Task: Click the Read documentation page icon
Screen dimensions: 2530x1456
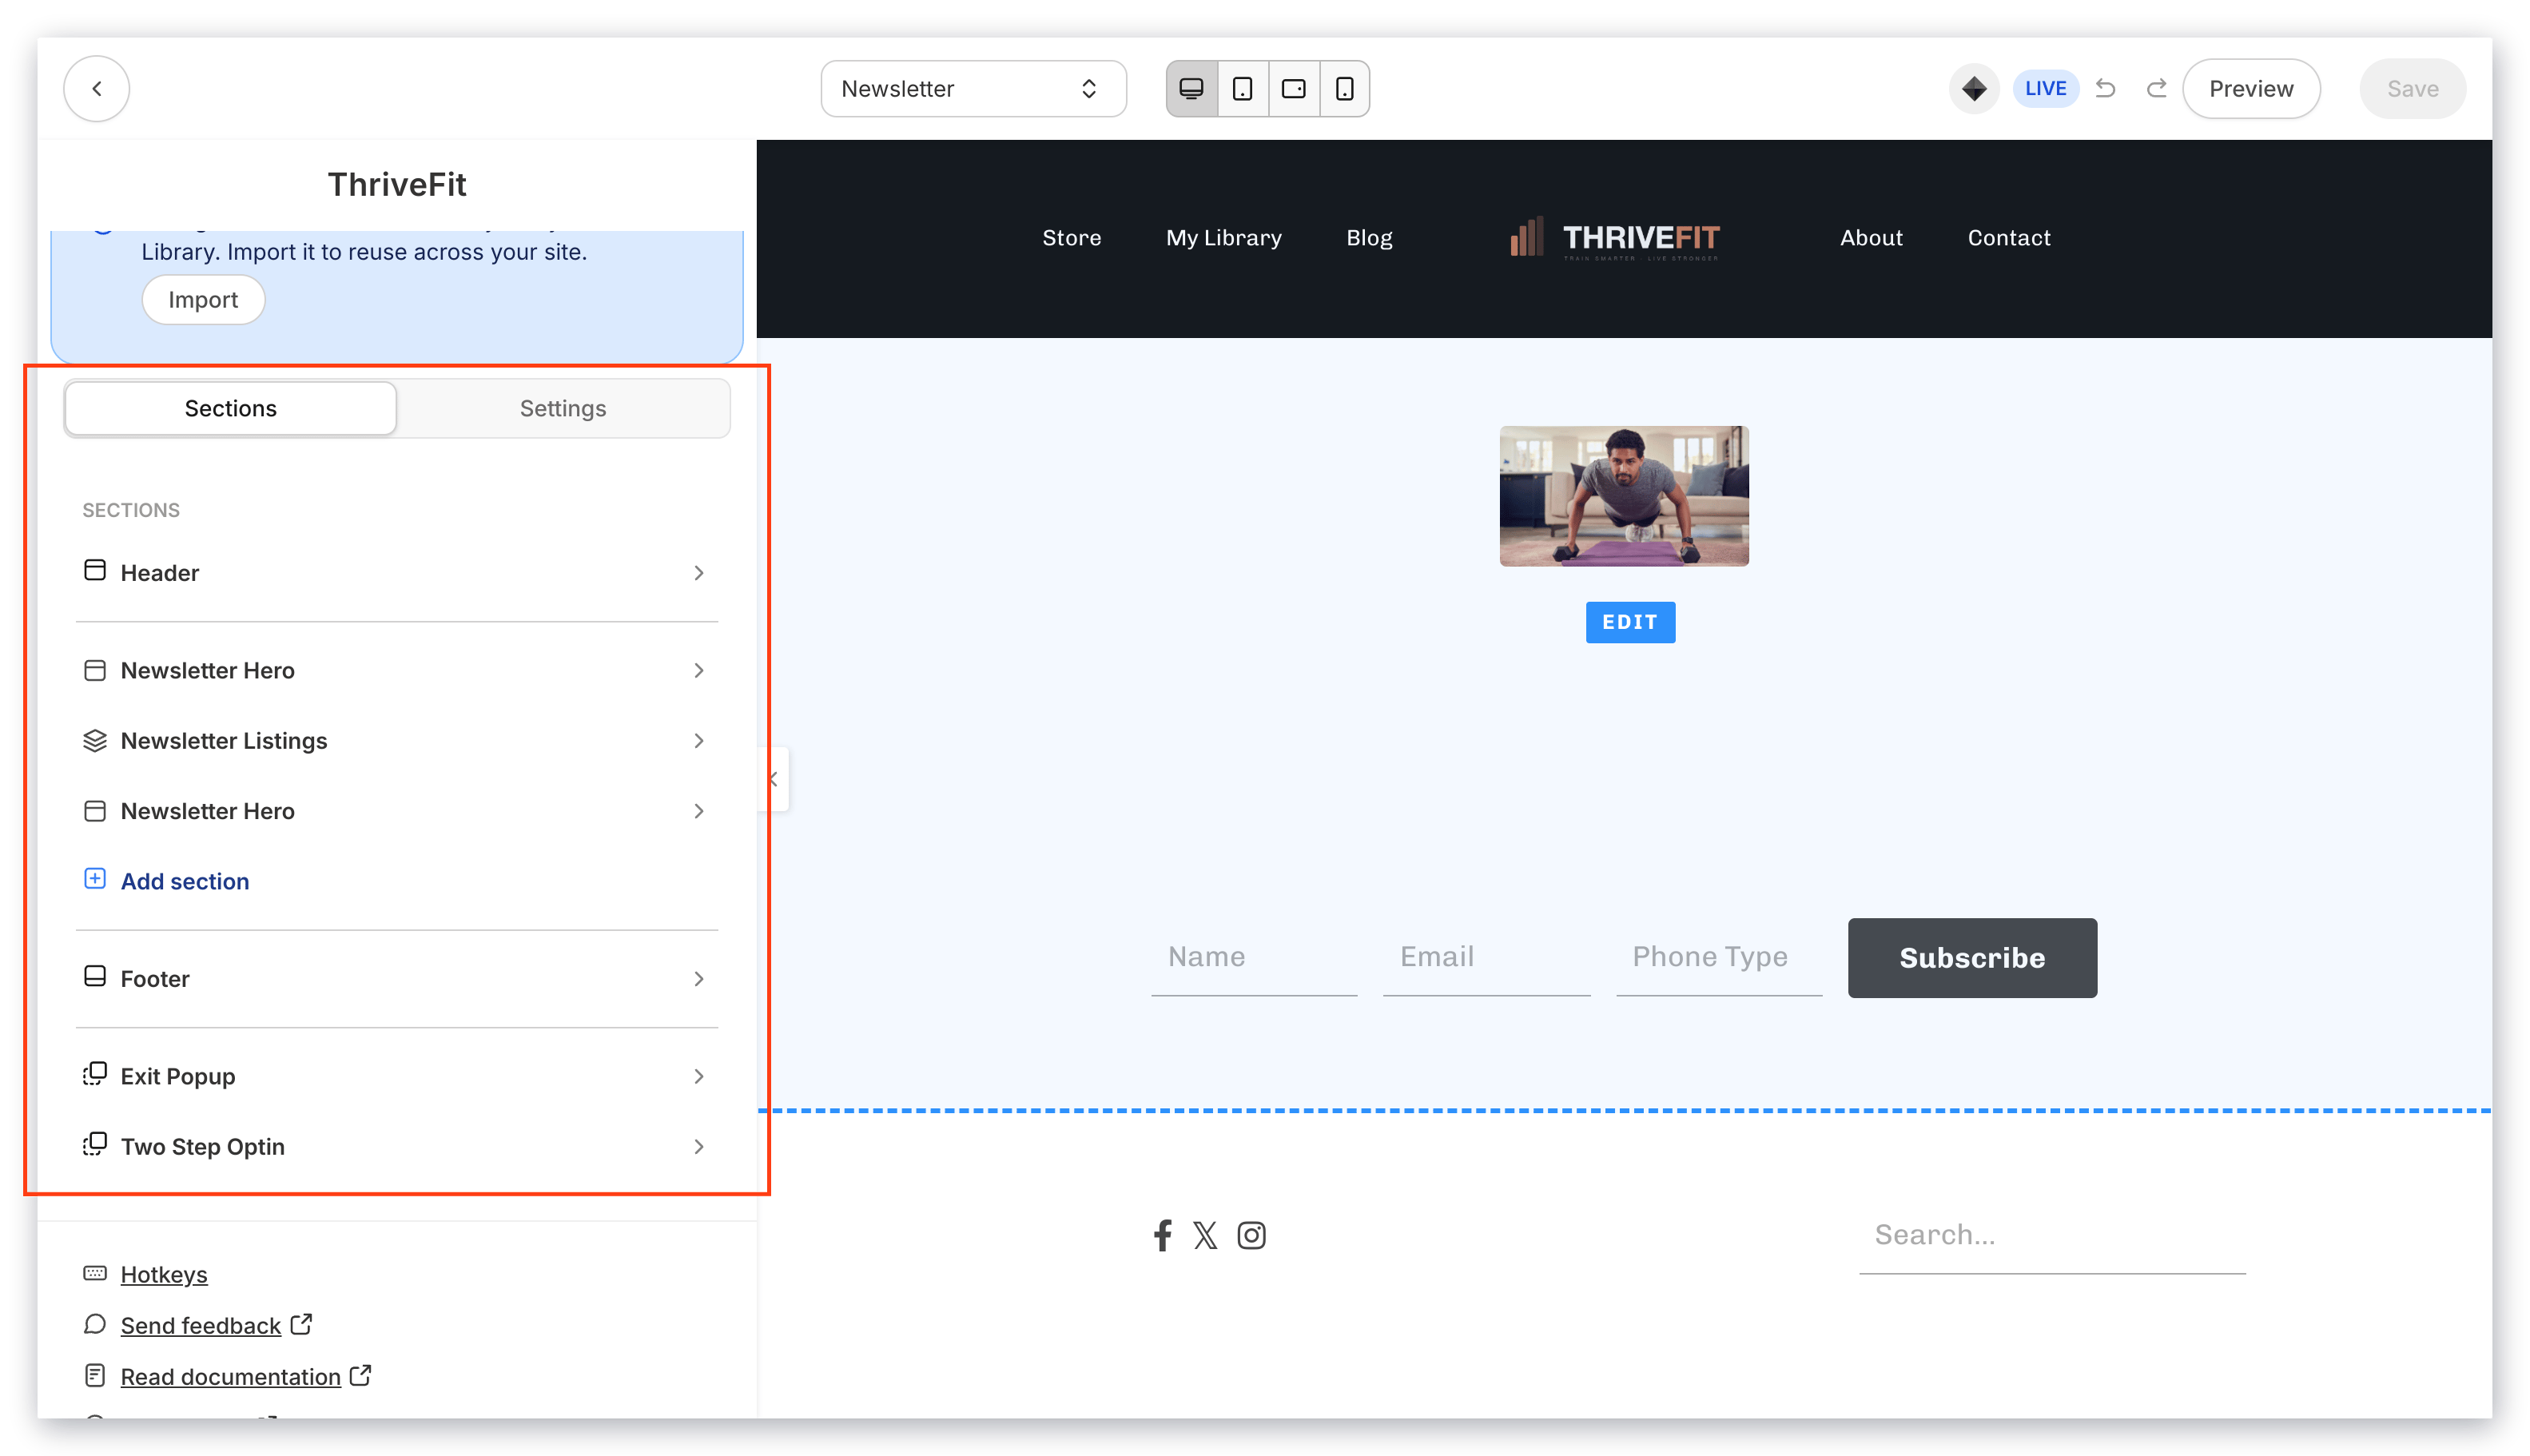Action: tap(95, 1375)
